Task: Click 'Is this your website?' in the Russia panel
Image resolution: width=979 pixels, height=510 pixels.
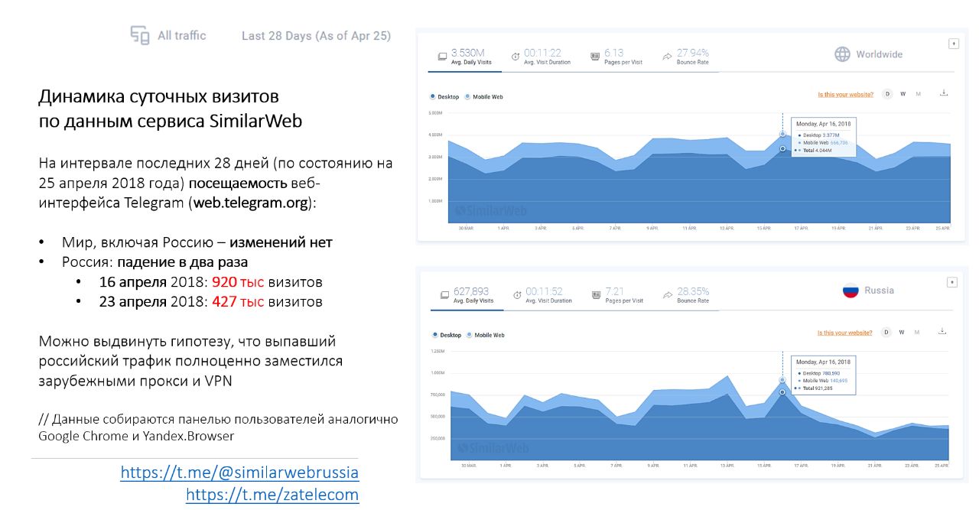Action: 844,333
